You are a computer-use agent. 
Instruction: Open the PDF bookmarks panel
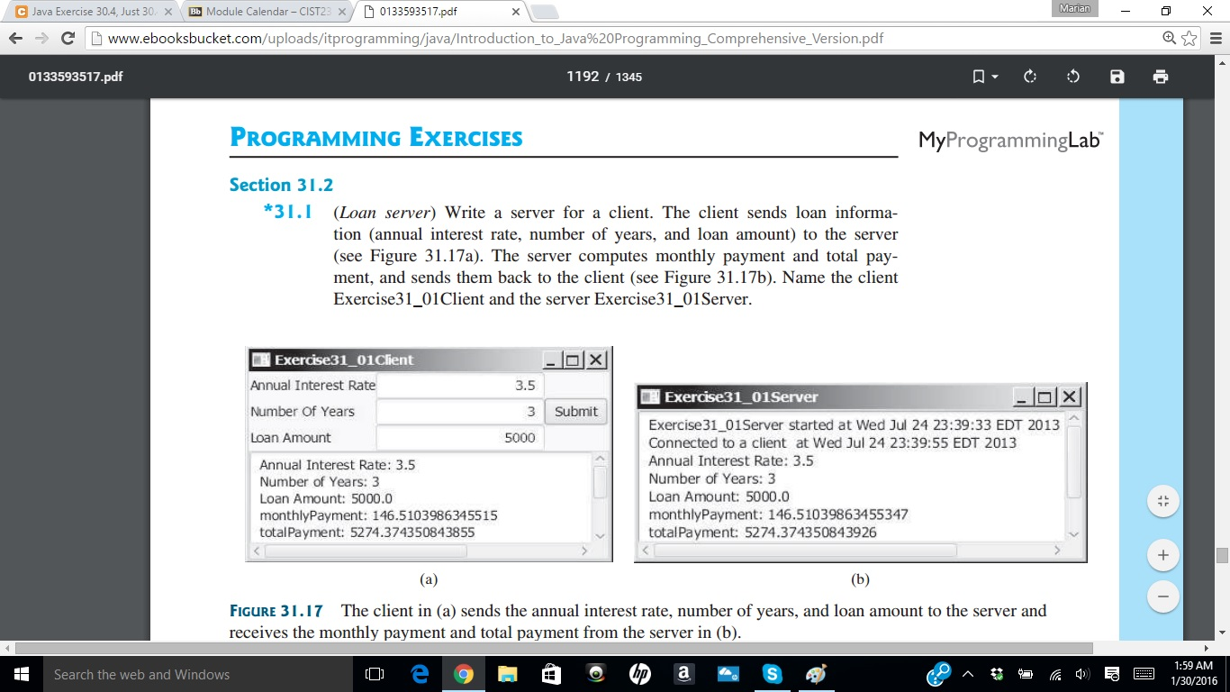pyautogui.click(x=981, y=77)
